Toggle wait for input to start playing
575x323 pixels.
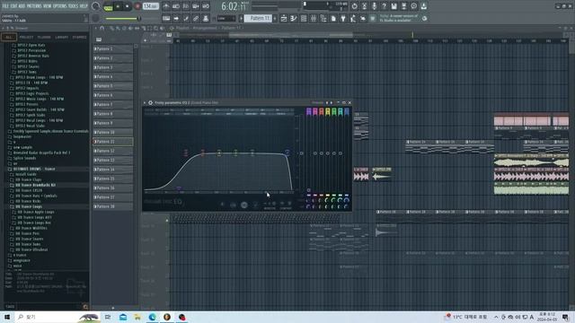click(x=176, y=6)
